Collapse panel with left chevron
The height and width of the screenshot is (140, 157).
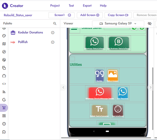tap(63, 87)
